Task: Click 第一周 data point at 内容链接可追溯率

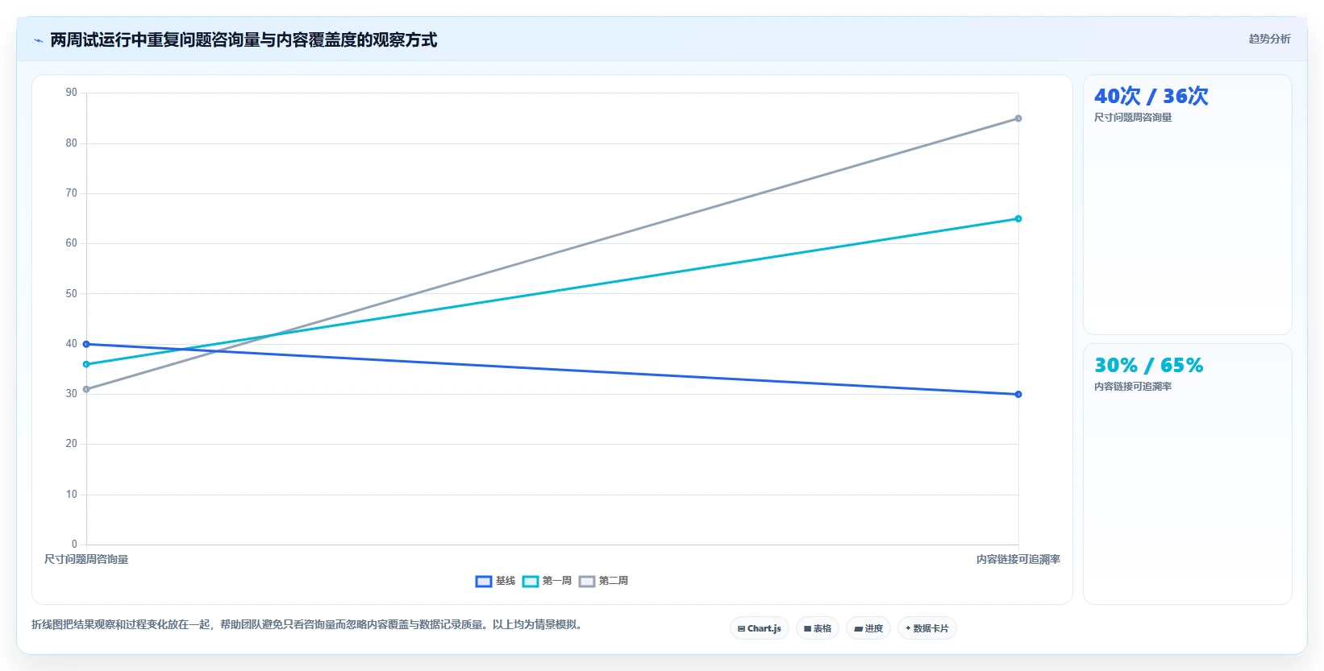Action: pyautogui.click(x=1018, y=218)
